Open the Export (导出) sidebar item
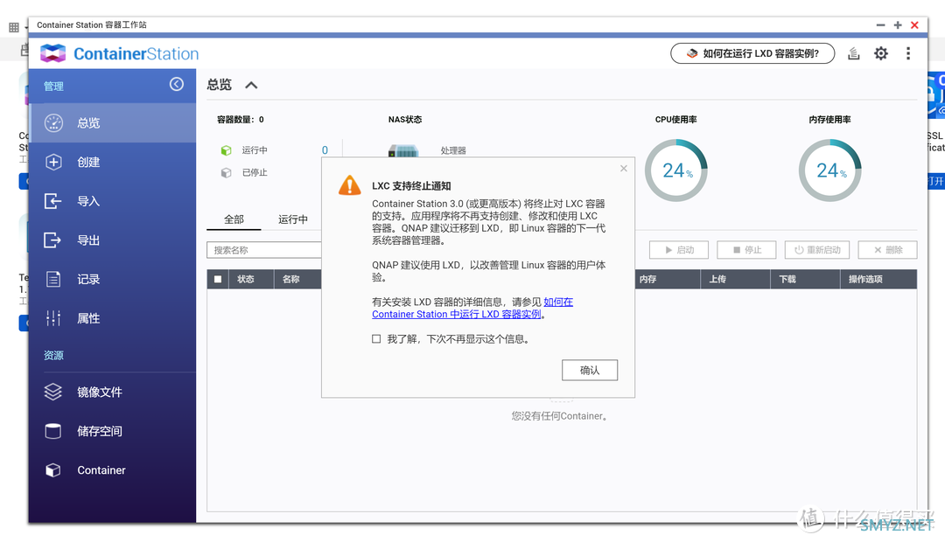Screen dimensions: 945x542 112,240
